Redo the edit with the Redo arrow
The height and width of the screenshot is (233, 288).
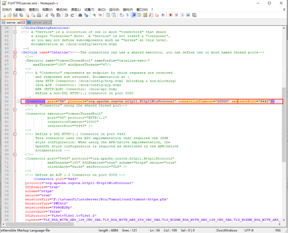[x=72, y=15]
